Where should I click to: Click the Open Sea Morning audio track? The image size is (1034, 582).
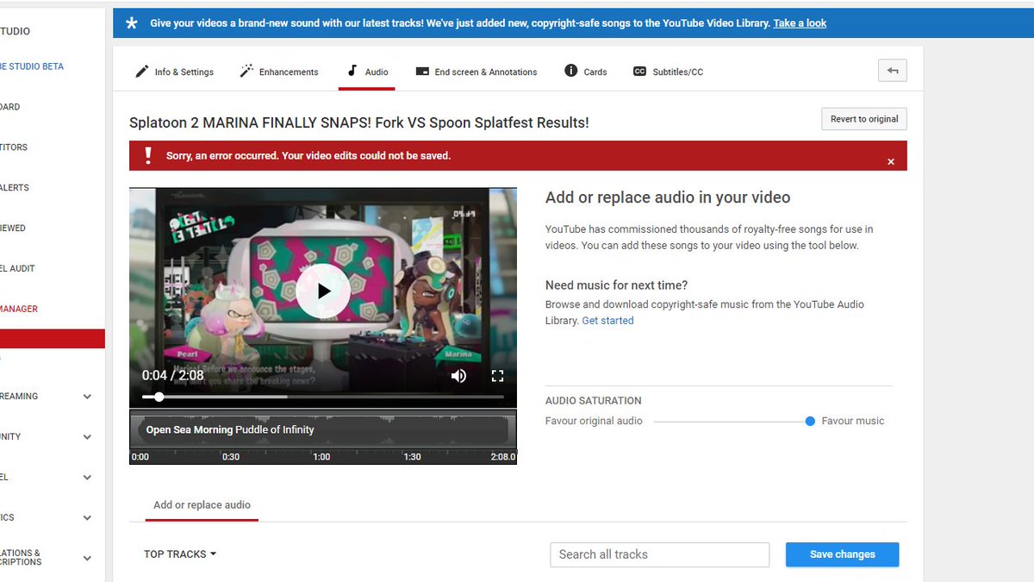pyautogui.click(x=323, y=429)
